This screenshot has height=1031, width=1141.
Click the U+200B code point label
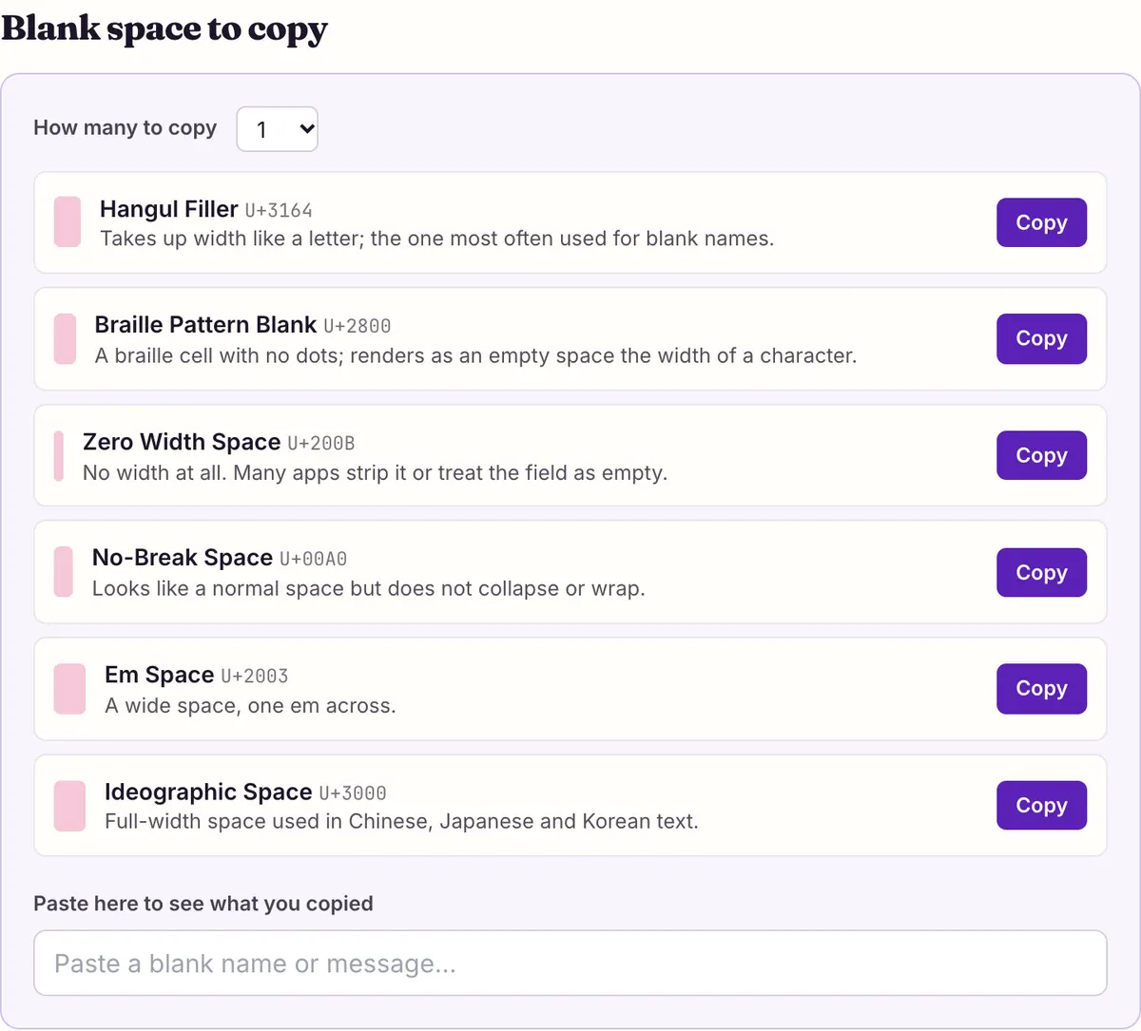(x=321, y=443)
